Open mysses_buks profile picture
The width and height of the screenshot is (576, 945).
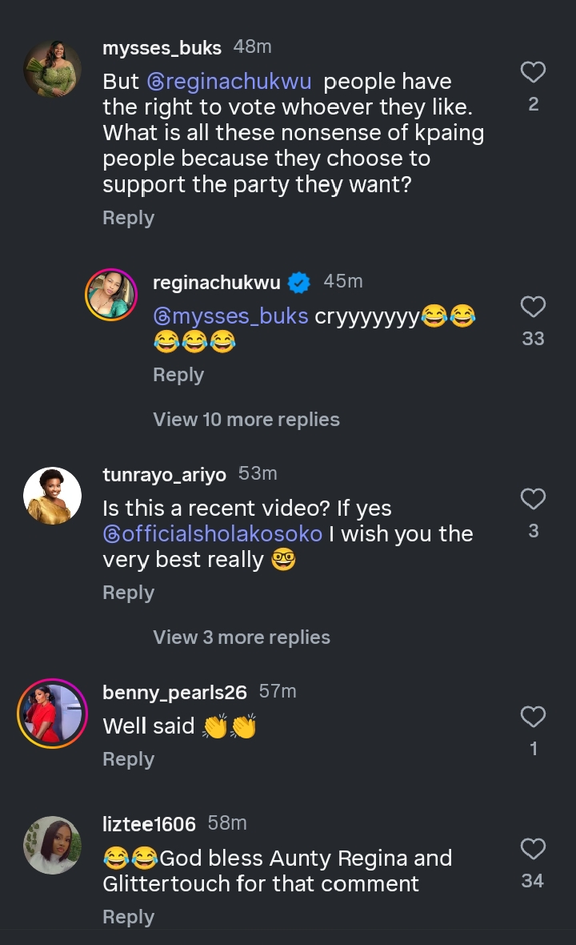click(52, 69)
